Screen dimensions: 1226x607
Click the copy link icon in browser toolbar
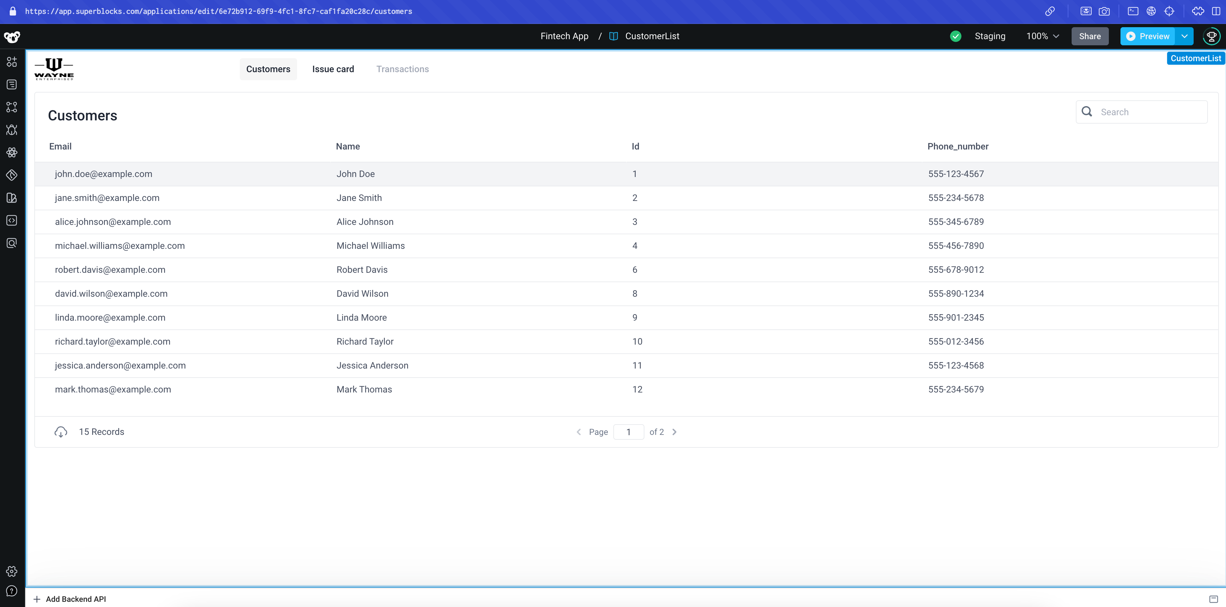click(x=1050, y=11)
